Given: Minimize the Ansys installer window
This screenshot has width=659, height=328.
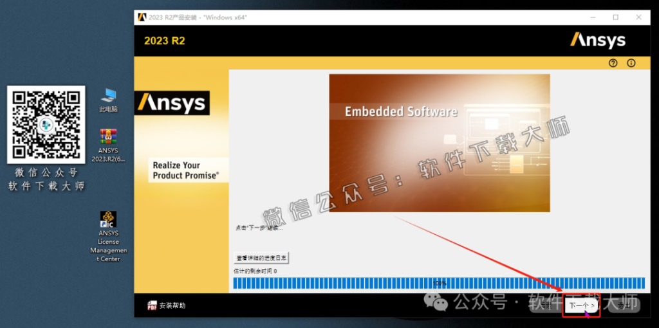Looking at the screenshot, I should (x=593, y=17).
